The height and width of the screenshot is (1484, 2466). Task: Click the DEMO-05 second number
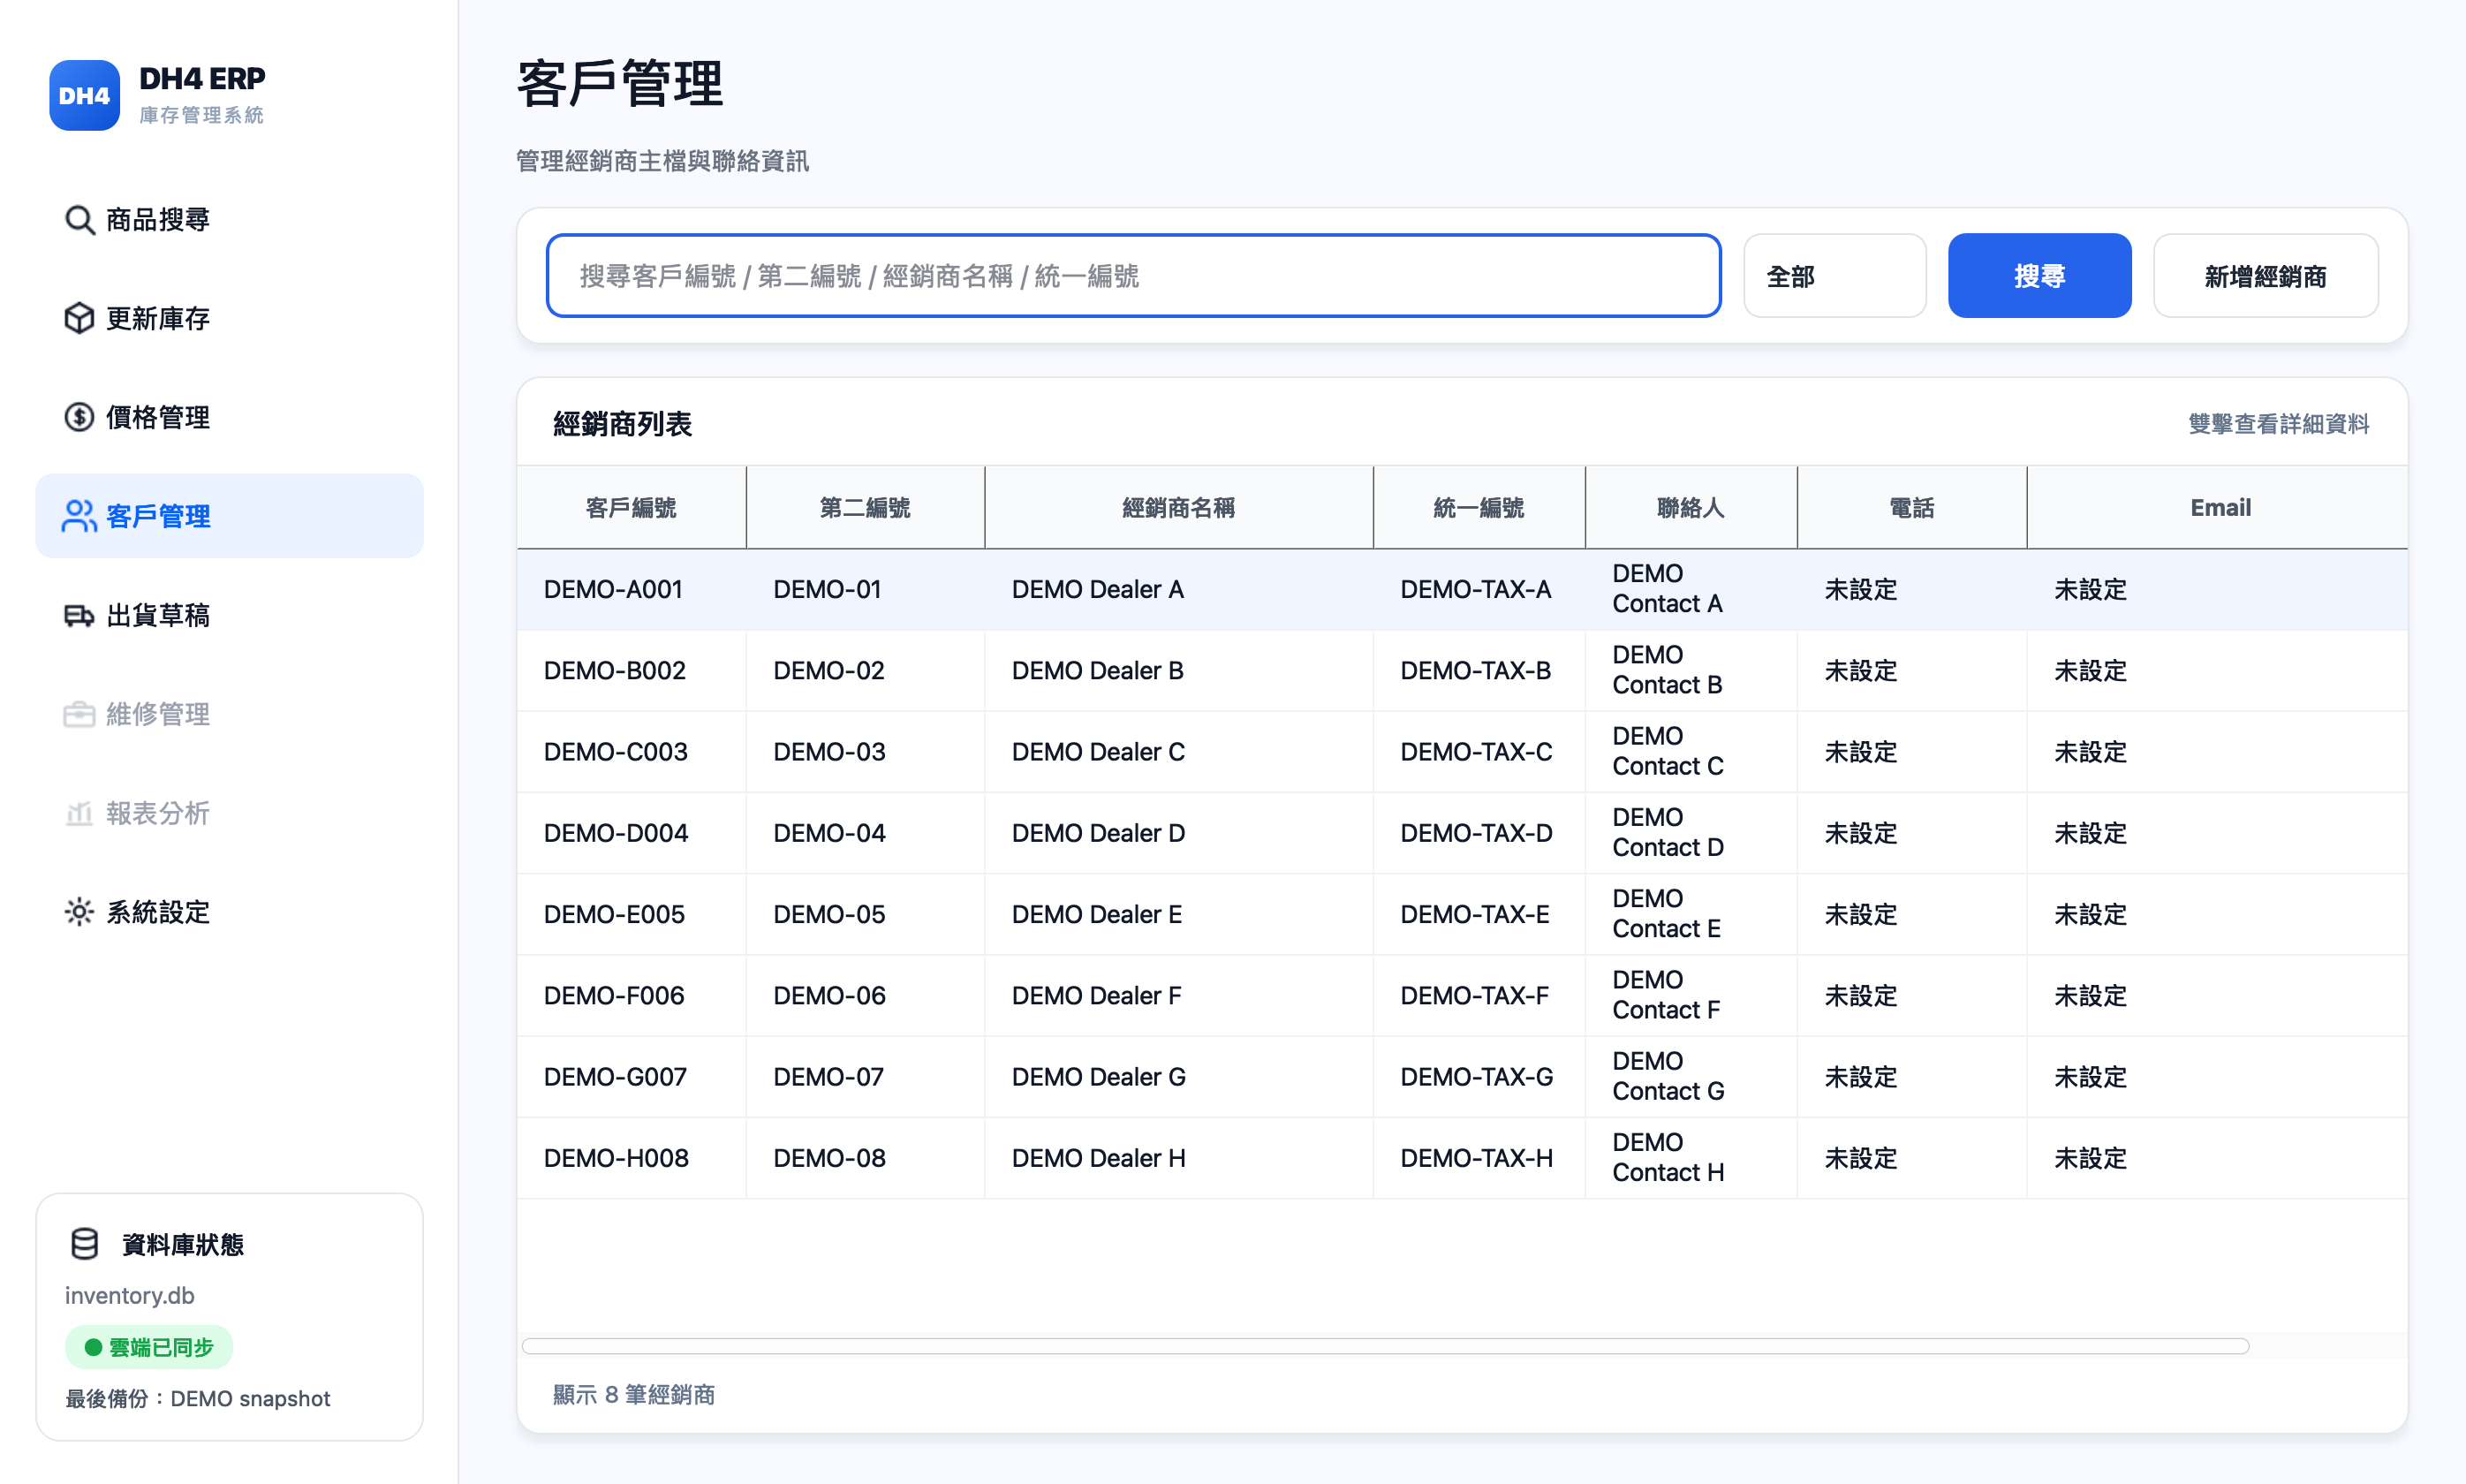pyautogui.click(x=828, y=913)
